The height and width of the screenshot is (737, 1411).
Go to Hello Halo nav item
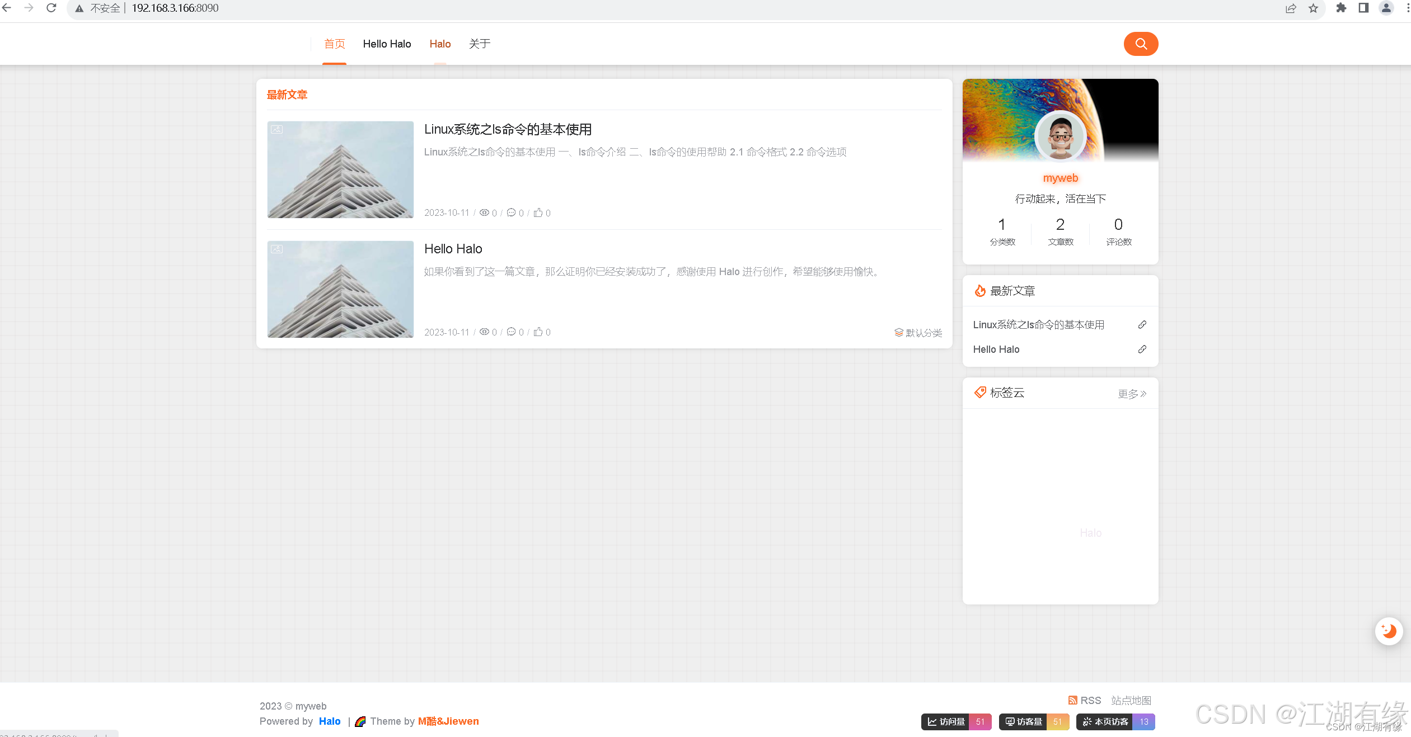pyautogui.click(x=387, y=44)
